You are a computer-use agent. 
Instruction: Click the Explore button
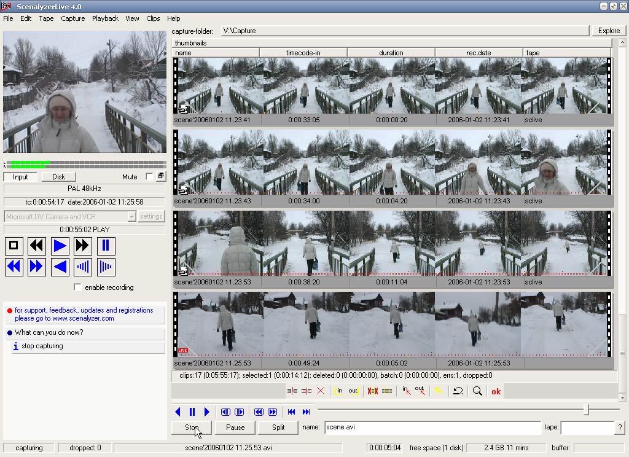pyautogui.click(x=609, y=31)
